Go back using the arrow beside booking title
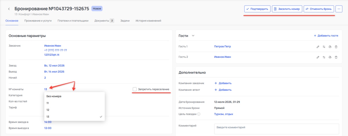Viewport: 348px width, 136px height. [x=9, y=9]
